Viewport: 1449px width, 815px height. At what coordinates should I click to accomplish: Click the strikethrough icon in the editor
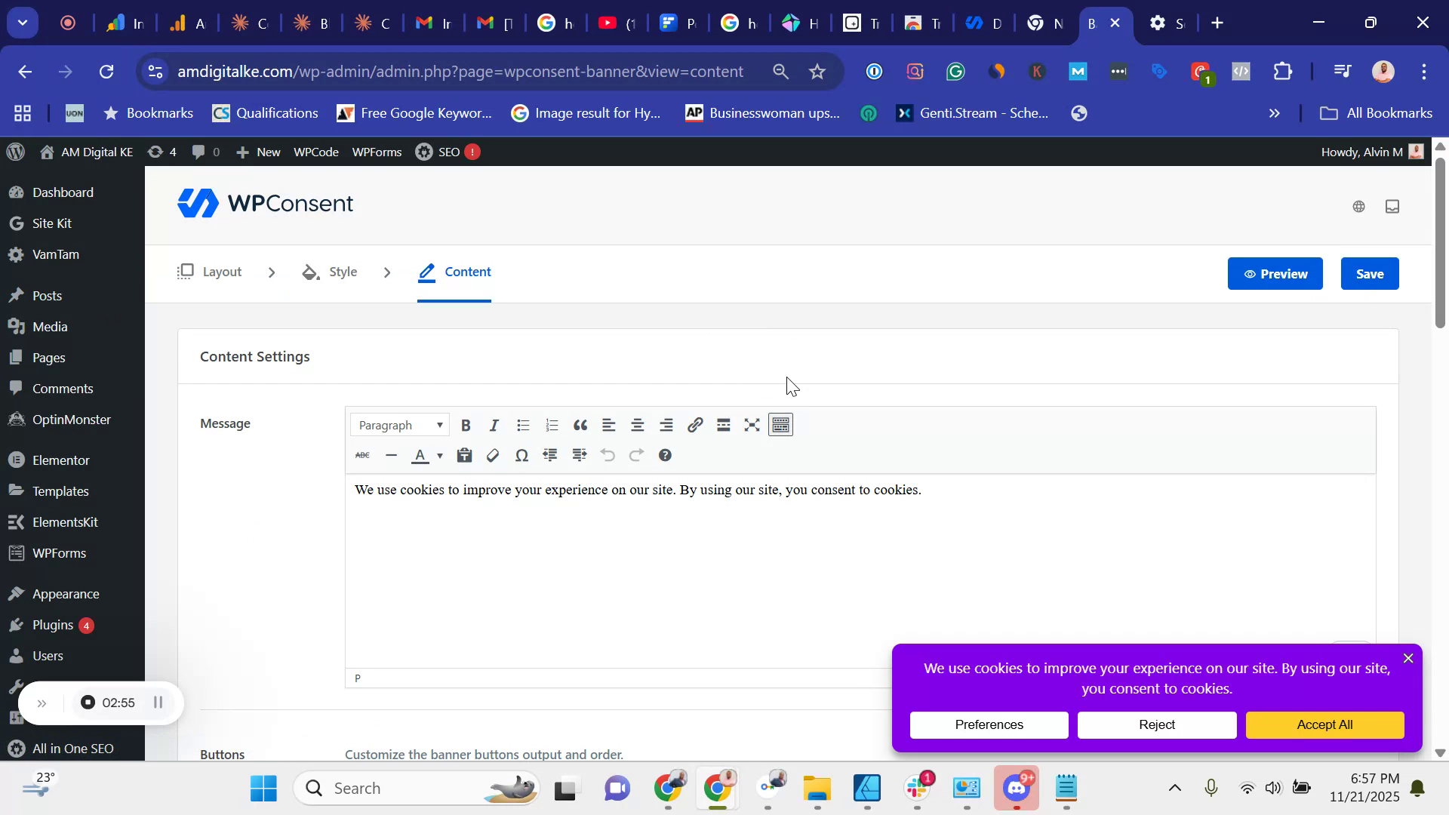coord(363,455)
